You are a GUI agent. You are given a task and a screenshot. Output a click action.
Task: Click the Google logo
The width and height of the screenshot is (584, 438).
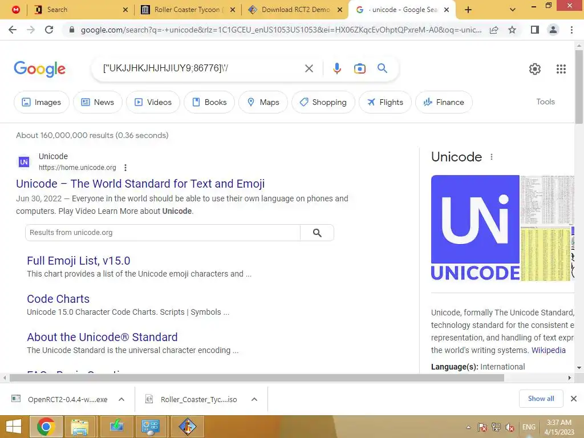[x=39, y=69]
